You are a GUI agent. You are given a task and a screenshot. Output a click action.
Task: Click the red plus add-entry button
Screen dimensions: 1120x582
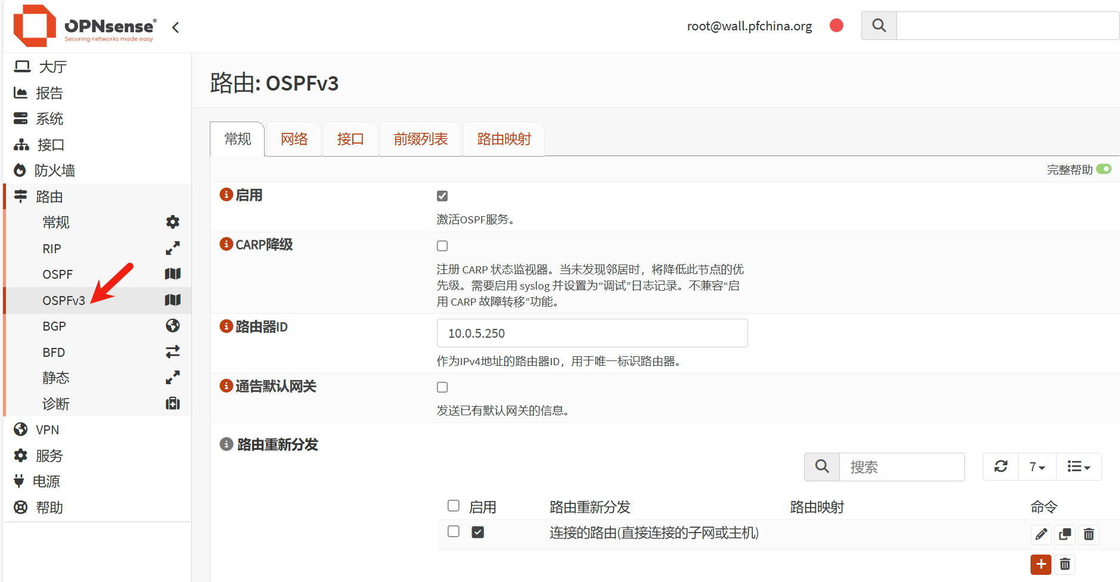click(x=1041, y=564)
